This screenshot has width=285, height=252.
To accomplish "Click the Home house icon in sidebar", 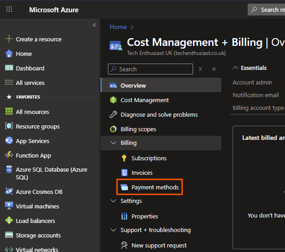I will coord(9,54).
